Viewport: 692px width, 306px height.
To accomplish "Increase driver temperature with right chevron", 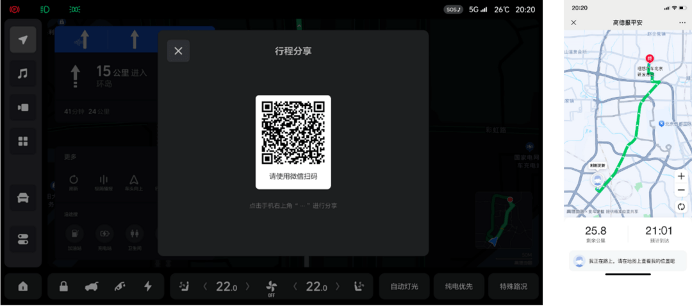I will pos(247,287).
